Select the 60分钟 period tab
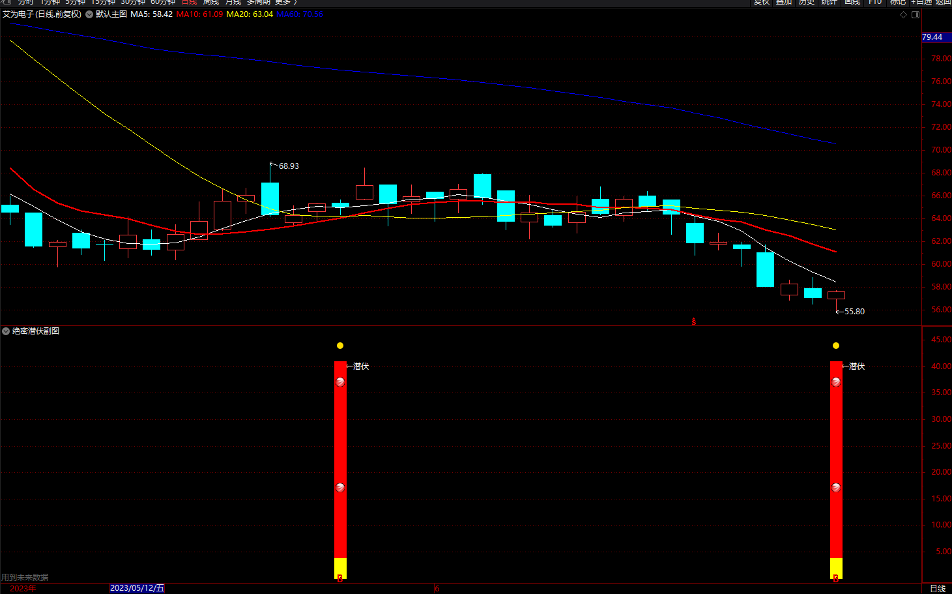This screenshot has height=594, width=952. pos(163,3)
